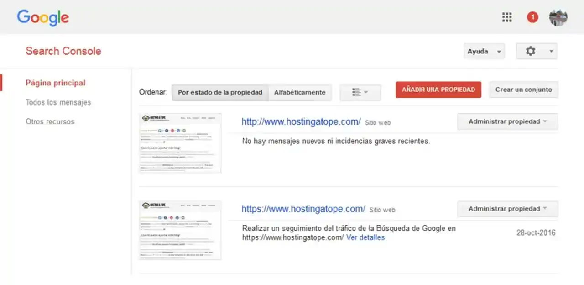Open the account profile avatar
584x285 pixels.
coord(558,17)
